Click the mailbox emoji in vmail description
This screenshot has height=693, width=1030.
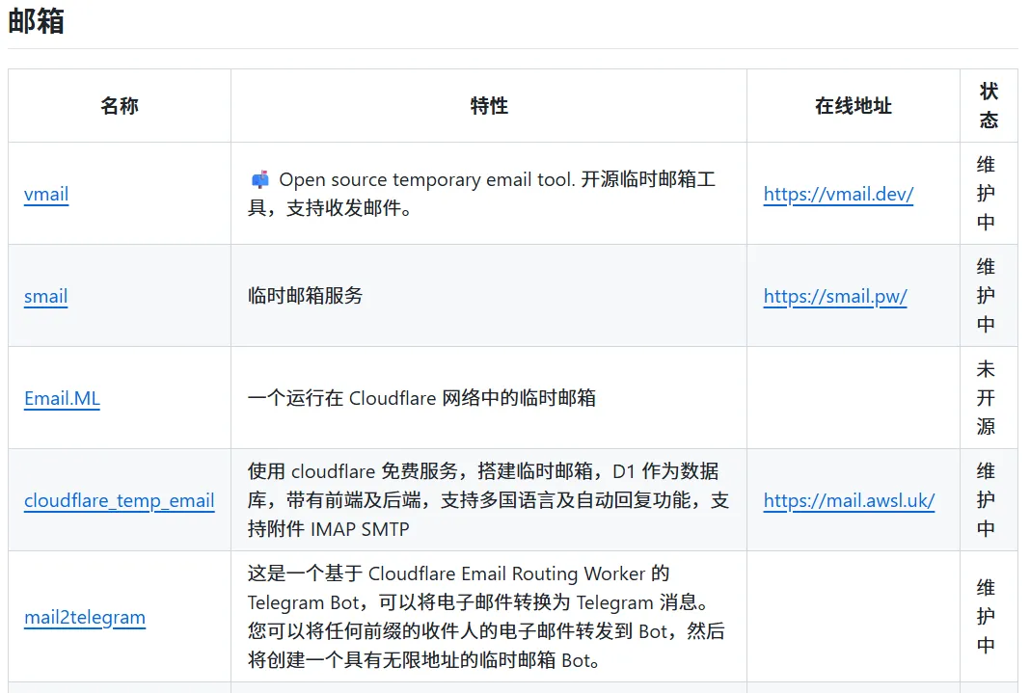pyautogui.click(x=260, y=179)
